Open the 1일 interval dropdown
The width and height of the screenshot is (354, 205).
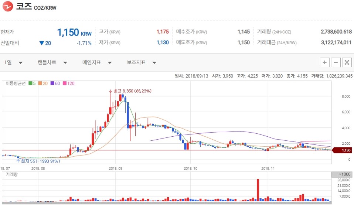tap(13, 62)
